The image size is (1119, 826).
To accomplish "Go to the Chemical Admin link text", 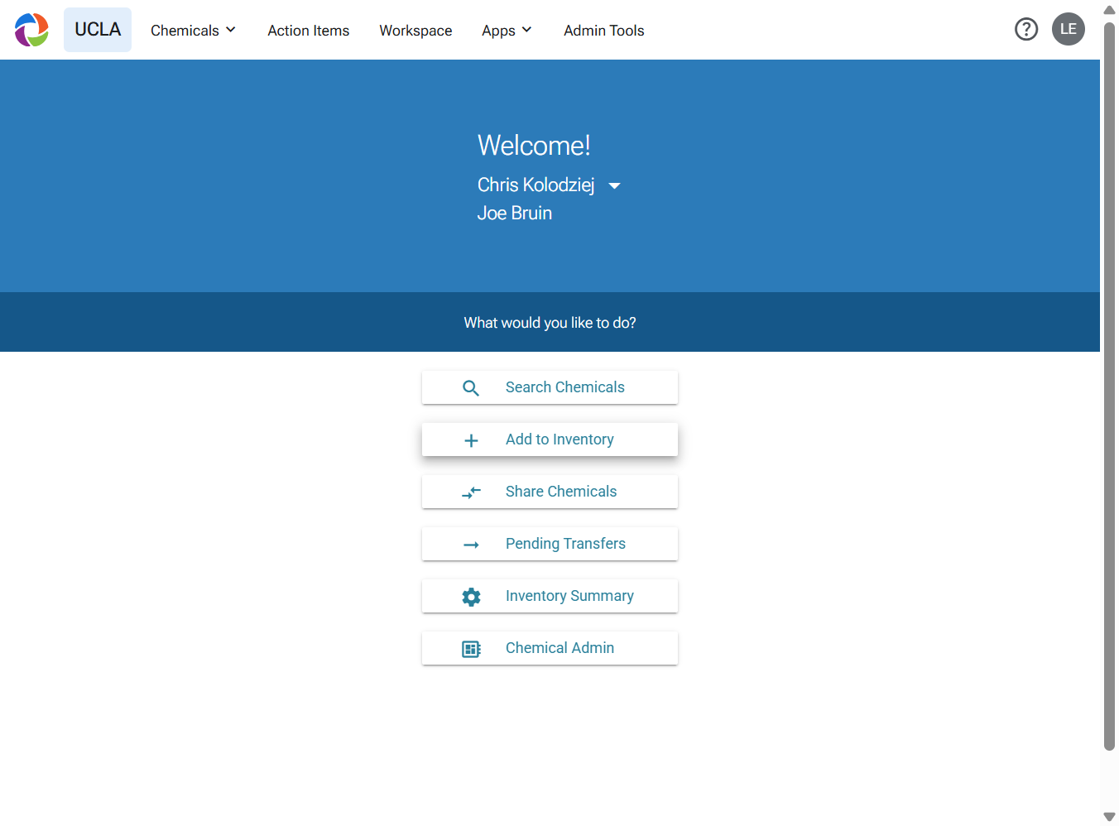I will [559, 648].
